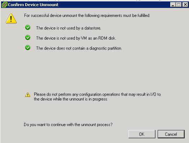This screenshot has height=143, width=189.
Task: Click the 'Do you want to continue' question text
Action: tap(68, 125)
